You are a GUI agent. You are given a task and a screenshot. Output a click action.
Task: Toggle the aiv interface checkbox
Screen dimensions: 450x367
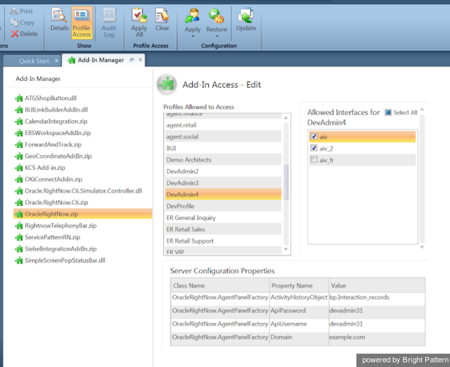pos(314,136)
